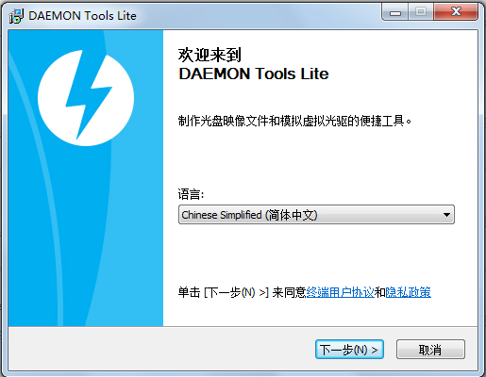Click the 语言: label
Image resolution: width=486 pixels, height=377 pixels.
pos(191,194)
